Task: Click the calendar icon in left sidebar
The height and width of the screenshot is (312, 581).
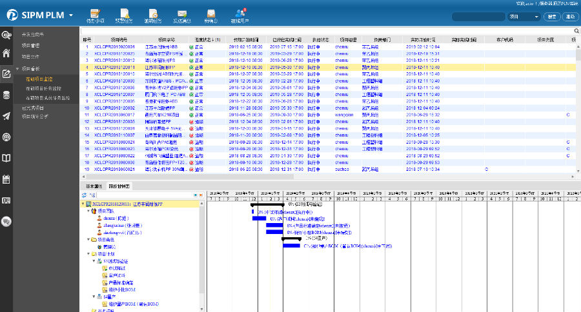Action: (x=6, y=179)
